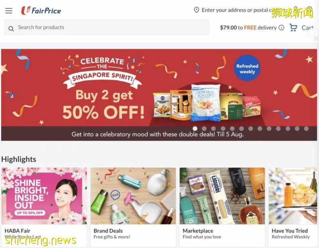Open the hamburger navigation menu
The width and height of the screenshot is (319, 248).
pyautogui.click(x=9, y=11)
